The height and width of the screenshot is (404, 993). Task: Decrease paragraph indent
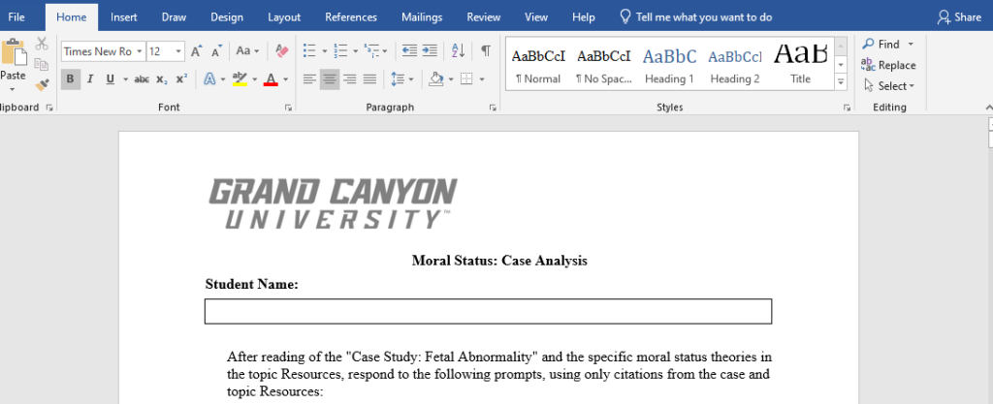pos(410,50)
